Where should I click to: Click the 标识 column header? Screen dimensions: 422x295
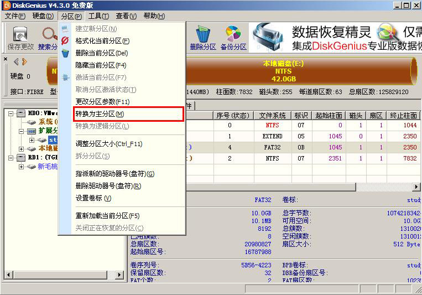pyautogui.click(x=301, y=116)
